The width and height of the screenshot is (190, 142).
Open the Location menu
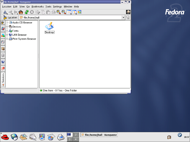click(7, 7)
